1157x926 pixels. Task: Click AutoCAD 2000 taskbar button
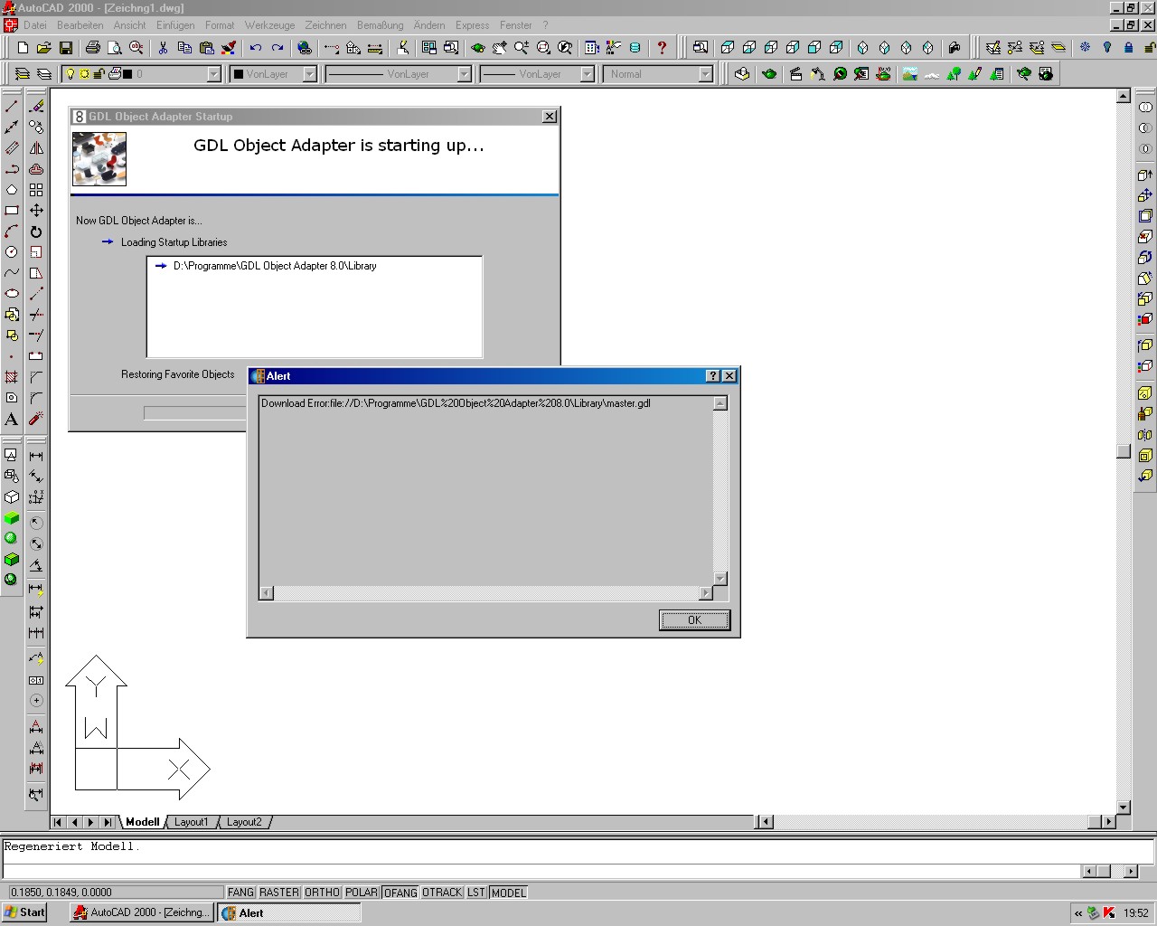click(x=142, y=912)
